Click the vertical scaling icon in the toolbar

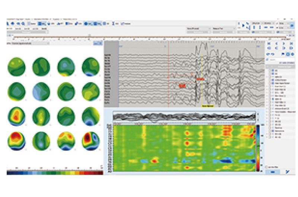click(113, 23)
